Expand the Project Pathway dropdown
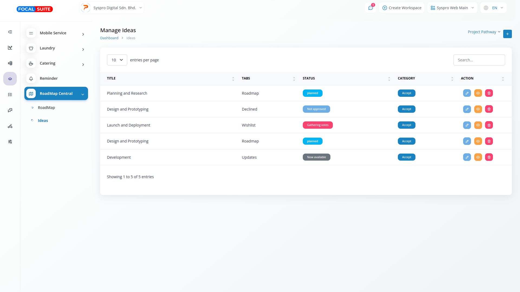520x292 pixels. pyautogui.click(x=484, y=32)
